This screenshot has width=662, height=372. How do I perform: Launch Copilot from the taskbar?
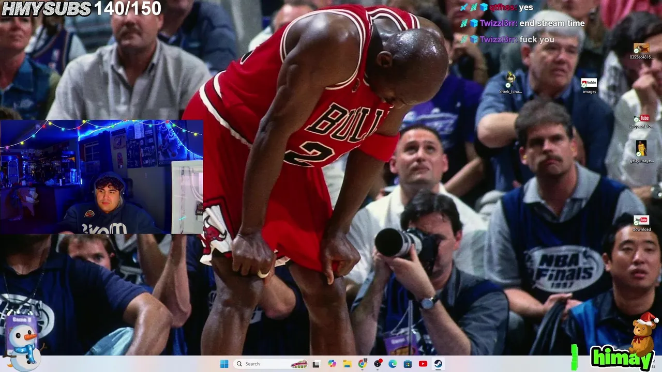coord(332,364)
